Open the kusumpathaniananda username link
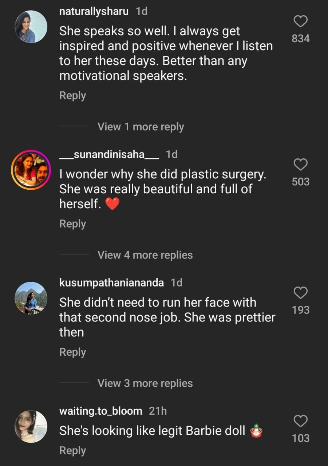 [x=111, y=283]
